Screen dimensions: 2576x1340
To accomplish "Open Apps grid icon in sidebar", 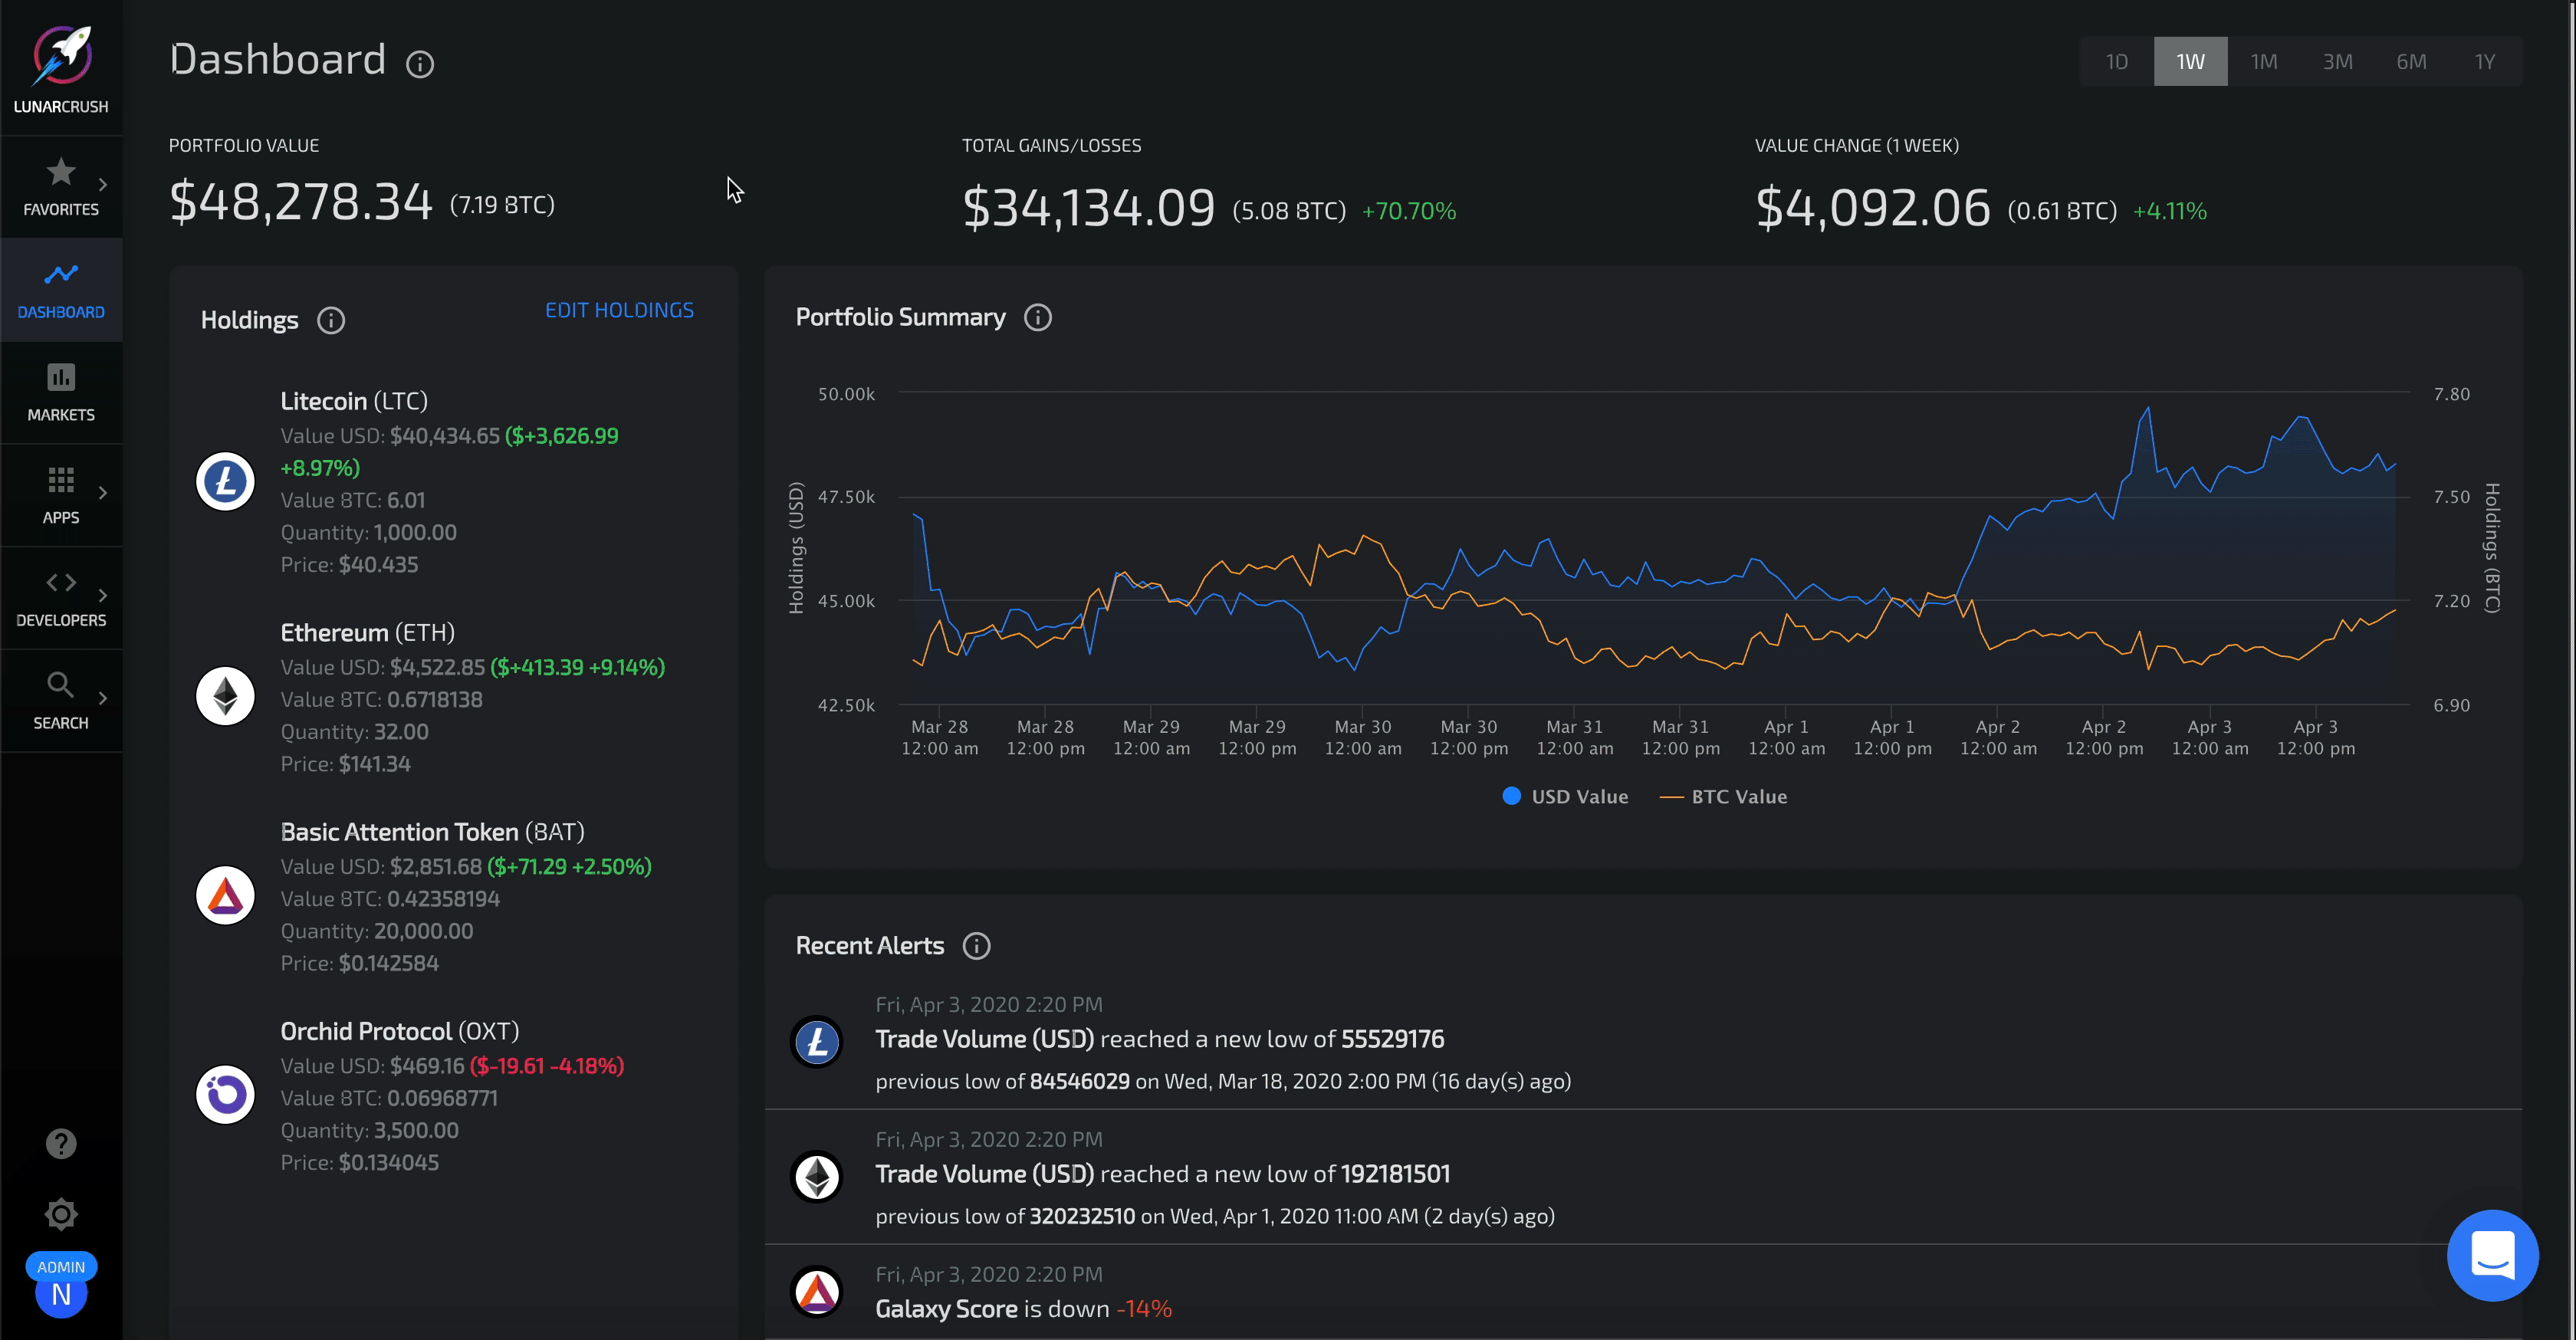I will 61,480.
